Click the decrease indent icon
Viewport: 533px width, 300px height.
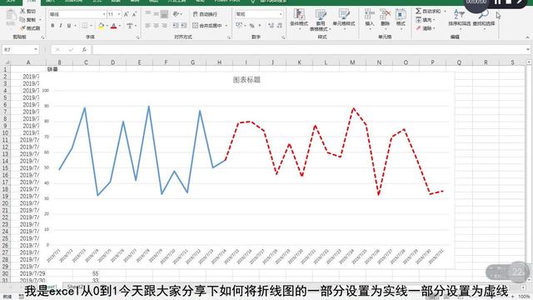[x=176, y=26]
